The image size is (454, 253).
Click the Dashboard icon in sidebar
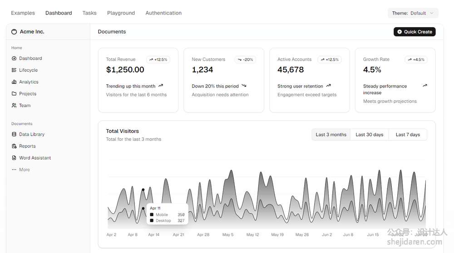click(14, 58)
